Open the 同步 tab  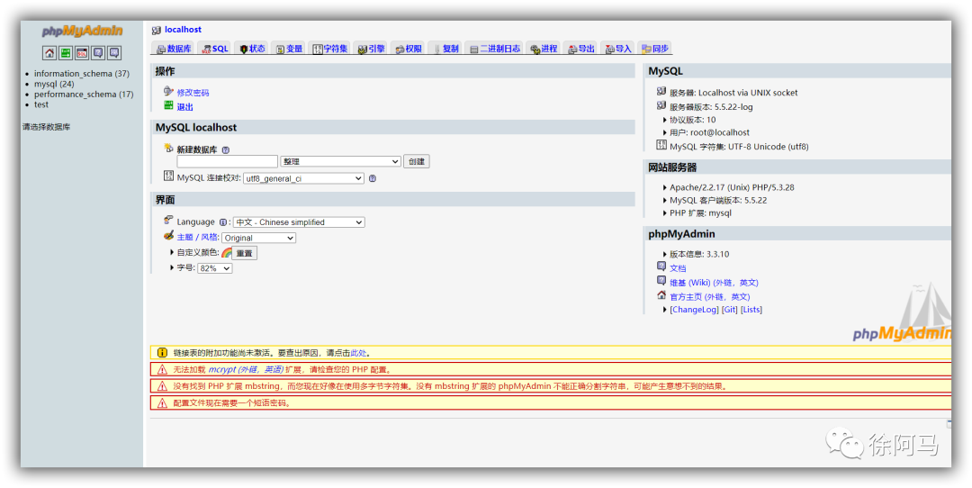coord(655,49)
